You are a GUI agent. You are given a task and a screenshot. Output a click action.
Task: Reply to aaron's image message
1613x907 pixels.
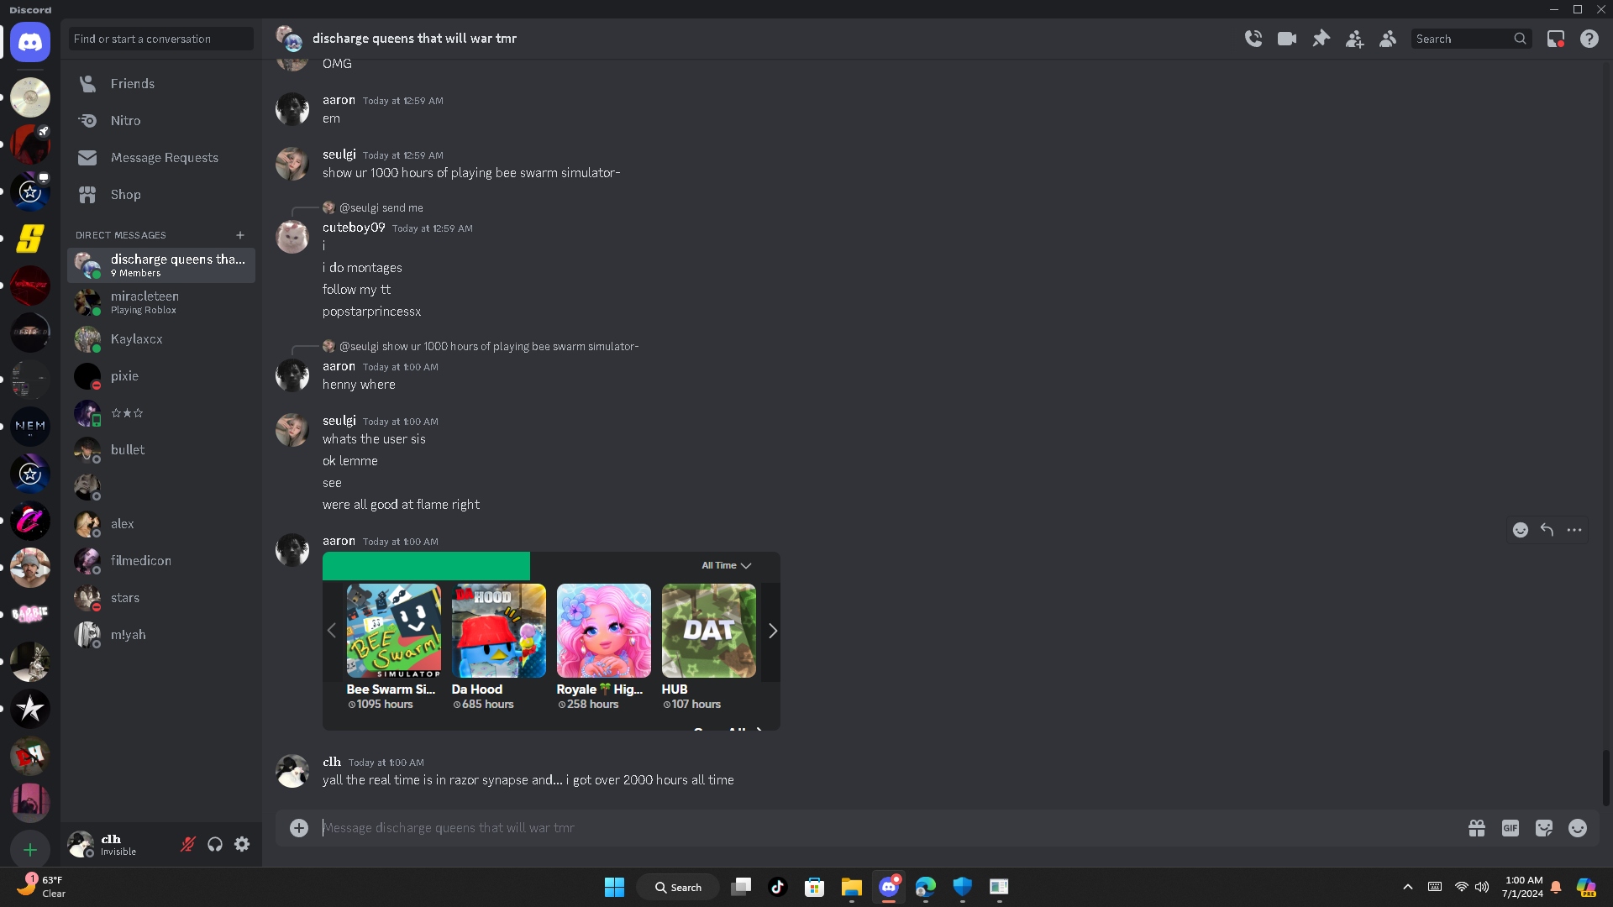pos(1547,530)
